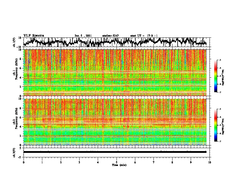
Task: Click the "-7" label on ch.1 colorbar
Action: (220, 92)
